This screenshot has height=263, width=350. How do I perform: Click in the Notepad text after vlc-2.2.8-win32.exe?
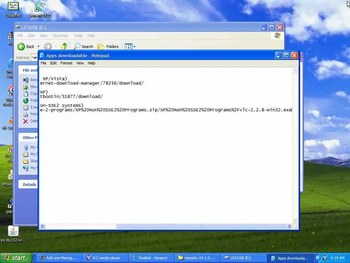292,110
